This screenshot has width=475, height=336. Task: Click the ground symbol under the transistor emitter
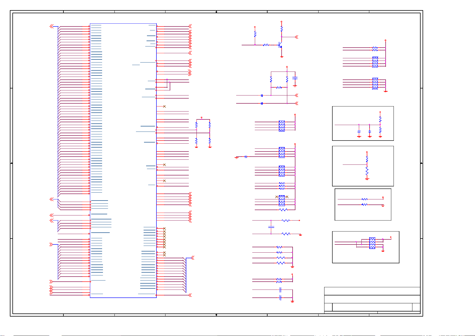282,57
